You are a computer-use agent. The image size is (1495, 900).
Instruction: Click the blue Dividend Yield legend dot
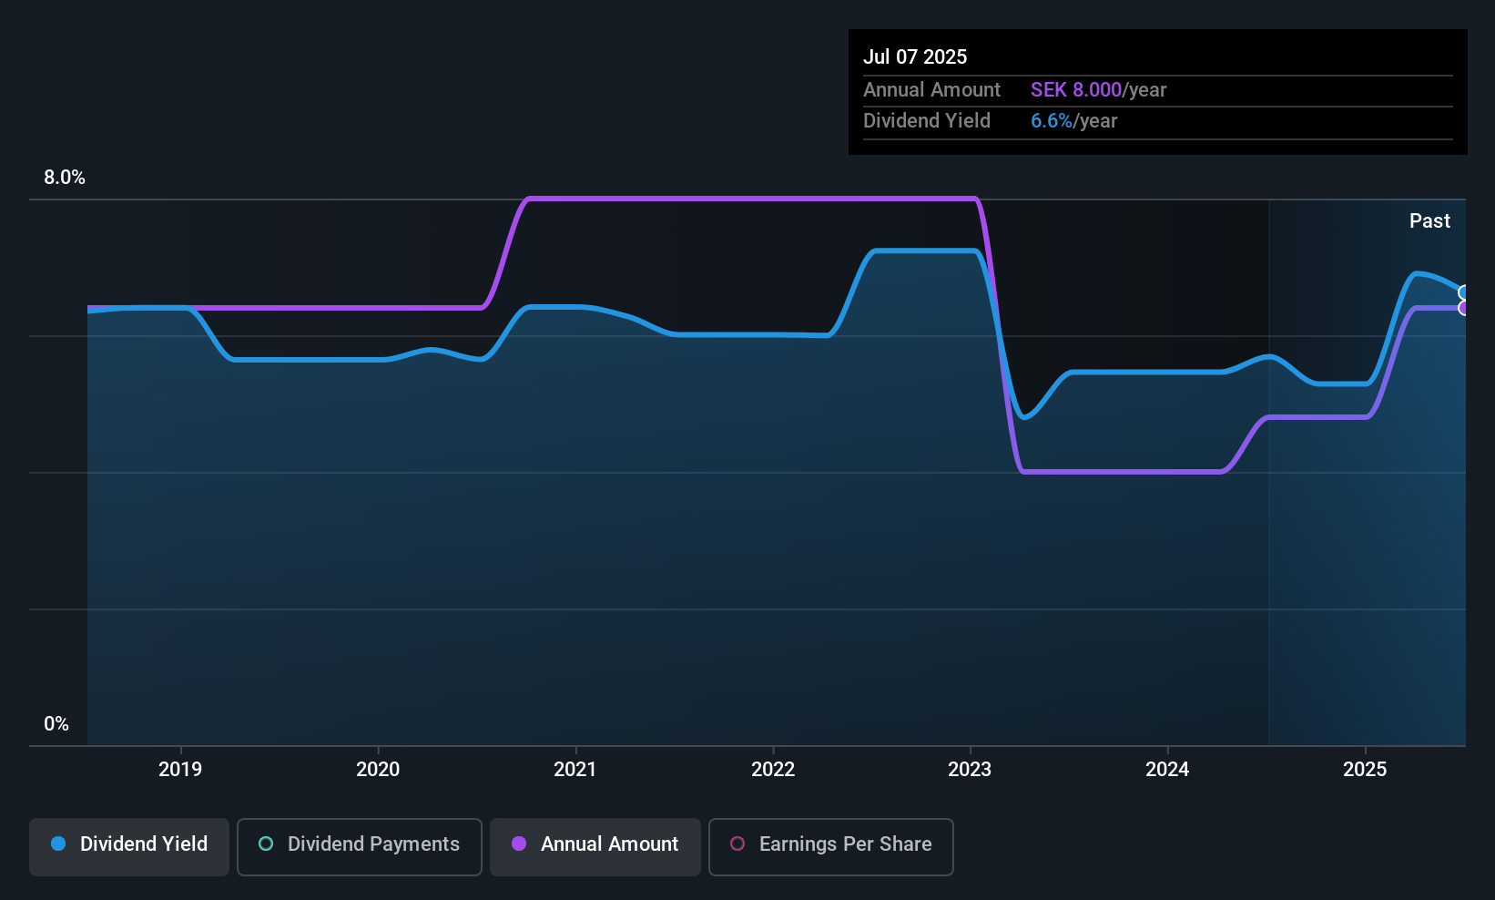[x=58, y=844]
